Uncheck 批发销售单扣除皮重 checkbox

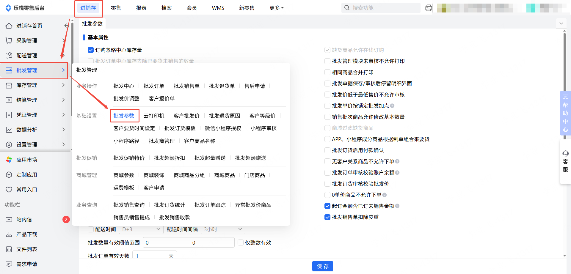(327, 217)
